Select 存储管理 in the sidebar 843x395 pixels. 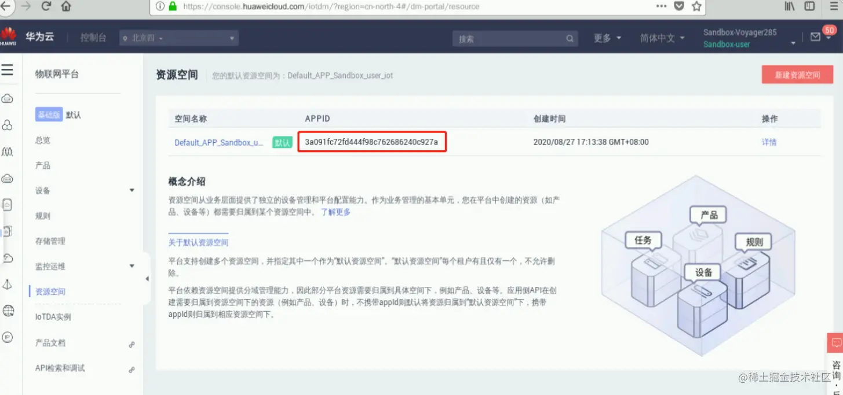50,241
